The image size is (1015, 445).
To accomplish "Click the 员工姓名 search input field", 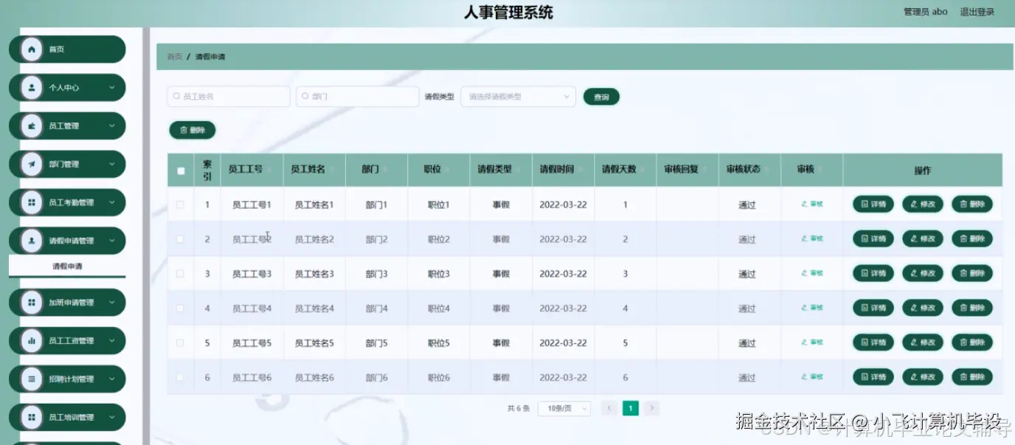I will pyautogui.click(x=229, y=97).
